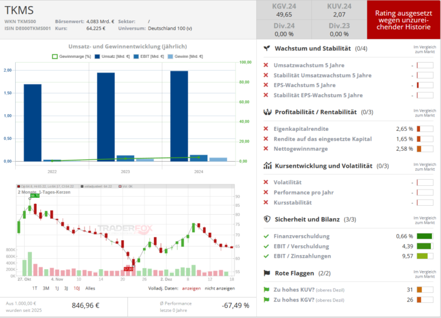Select the Alles timeframe option
The width and height of the screenshot is (441, 318).
point(89,288)
